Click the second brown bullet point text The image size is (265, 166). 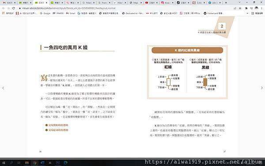pos(58,130)
